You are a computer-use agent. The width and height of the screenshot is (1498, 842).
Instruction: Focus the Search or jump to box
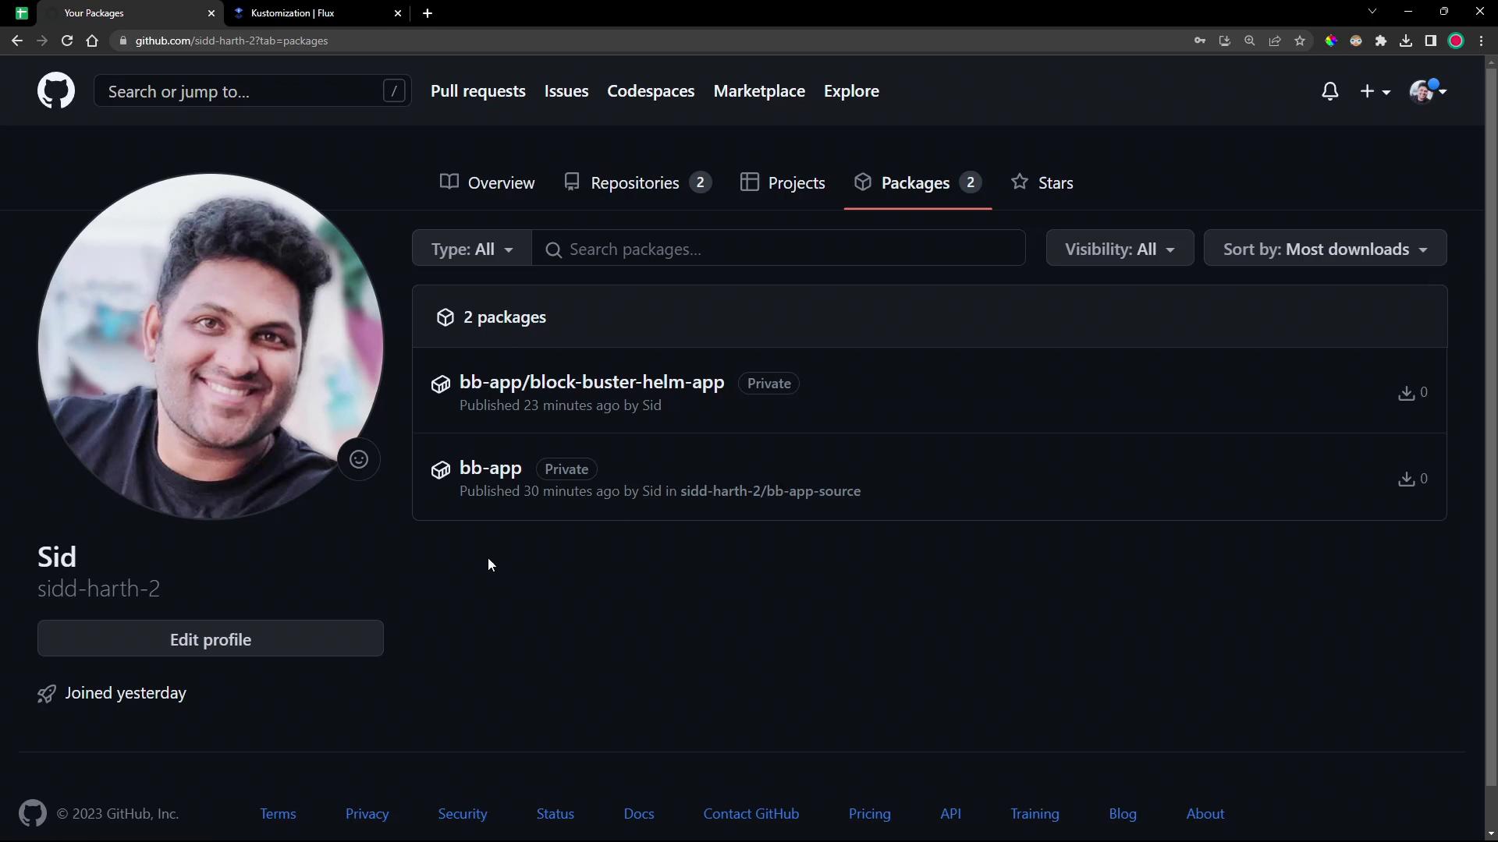tap(253, 91)
